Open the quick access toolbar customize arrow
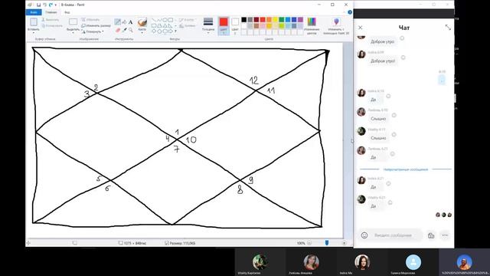The height and width of the screenshot is (276, 490). coord(56,5)
